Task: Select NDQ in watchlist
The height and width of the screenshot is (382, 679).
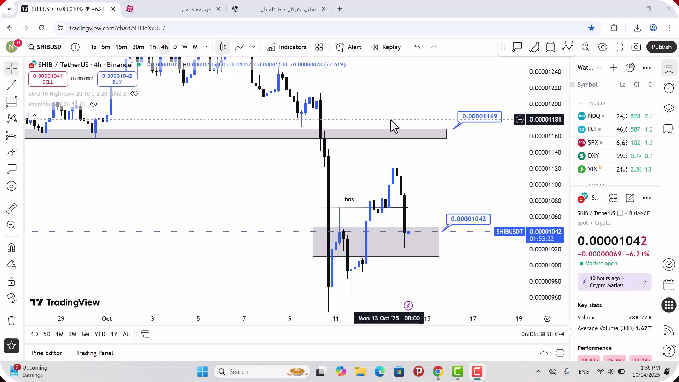Action: tap(615, 116)
